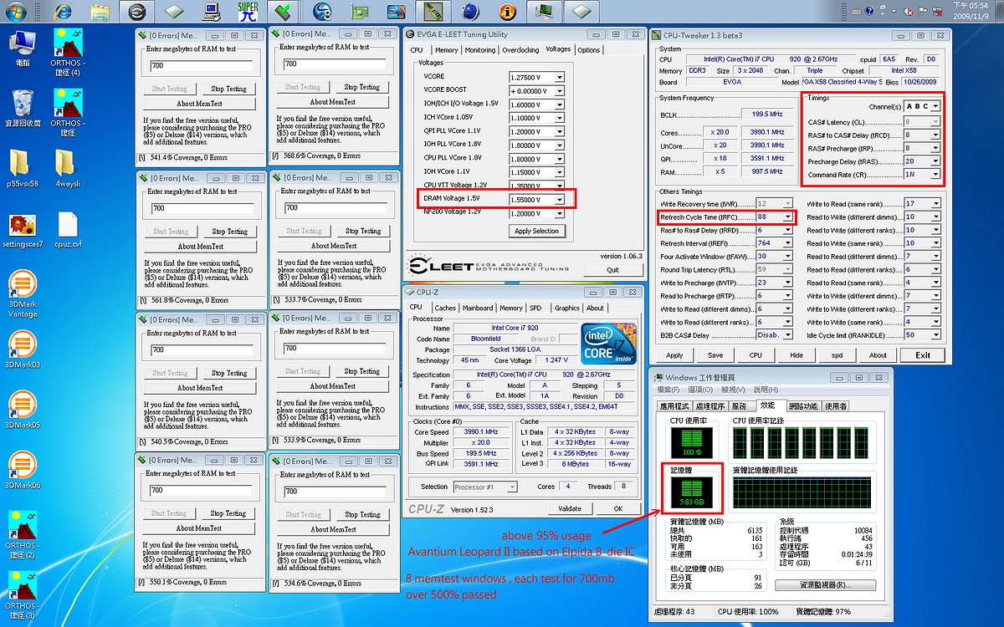Click the Save button in CPU-Tweaker

tap(715, 354)
